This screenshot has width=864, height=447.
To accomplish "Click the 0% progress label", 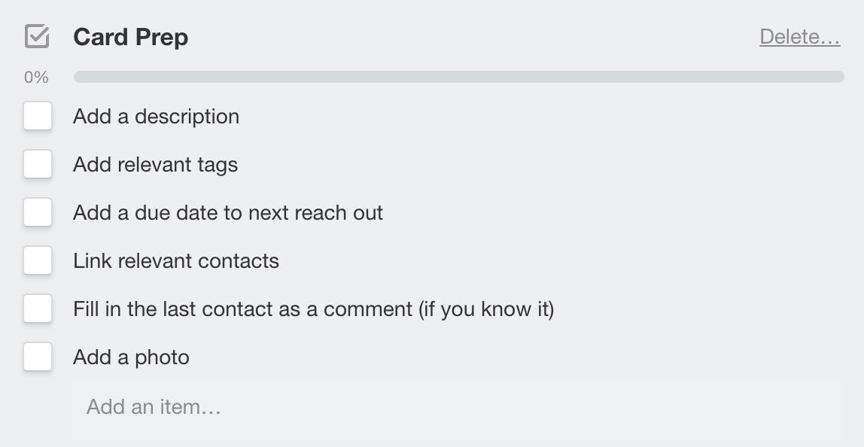I will tap(36, 78).
